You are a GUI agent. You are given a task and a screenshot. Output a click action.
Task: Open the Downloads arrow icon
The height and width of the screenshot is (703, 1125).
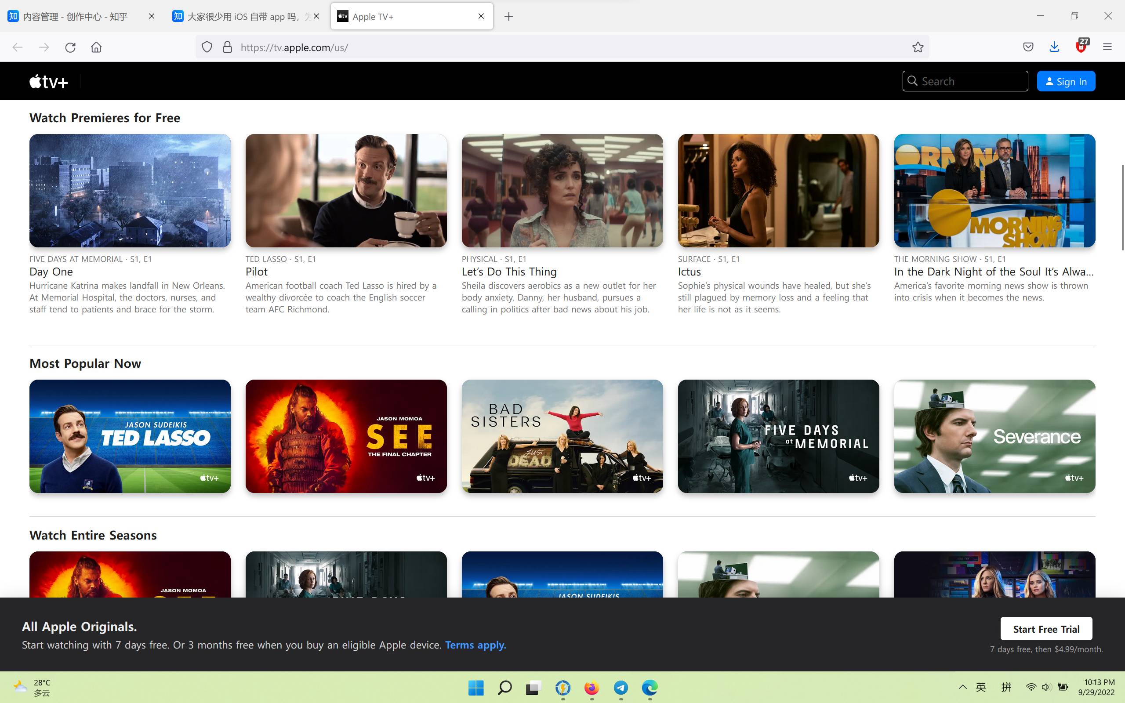coord(1054,47)
